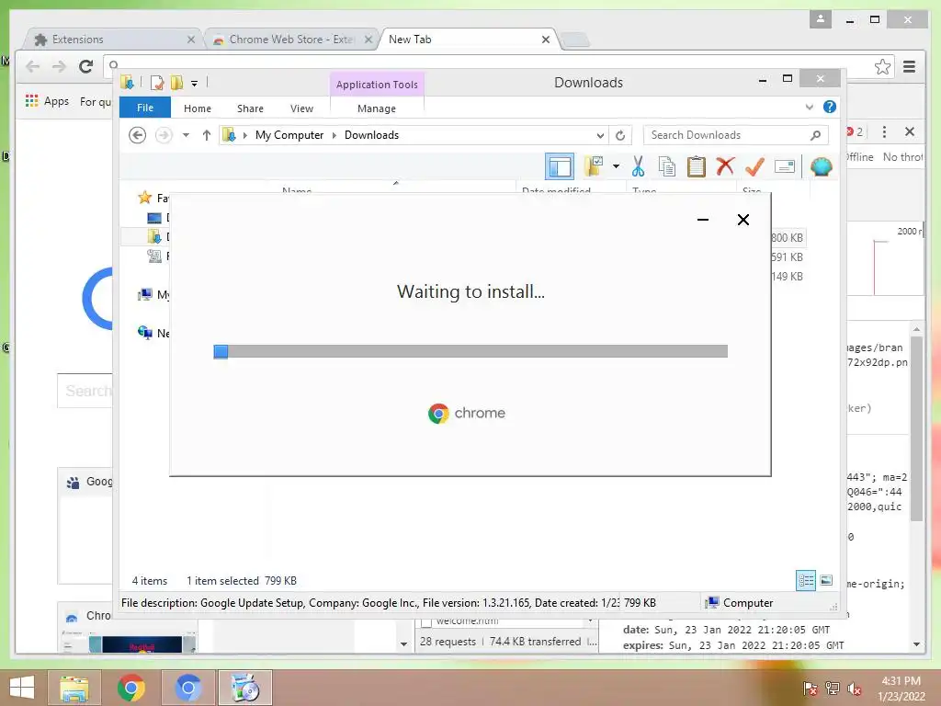The width and height of the screenshot is (941, 706).
Task: Open File Explorer from the taskbar
Action: click(x=74, y=688)
